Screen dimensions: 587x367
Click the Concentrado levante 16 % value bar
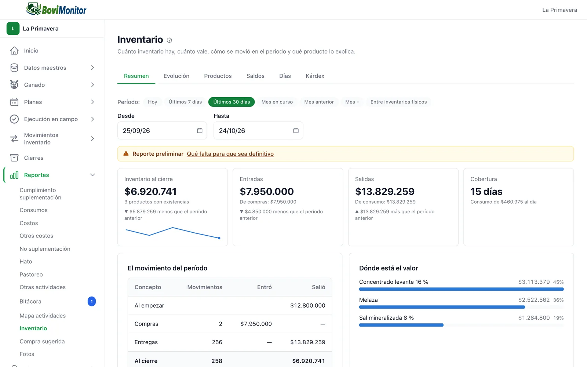[461, 289]
